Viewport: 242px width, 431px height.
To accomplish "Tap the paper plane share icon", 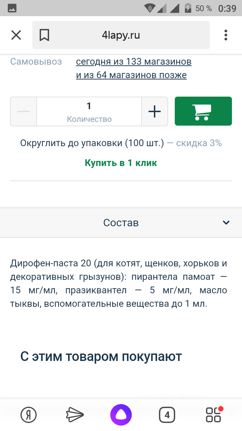I will 75,416.
